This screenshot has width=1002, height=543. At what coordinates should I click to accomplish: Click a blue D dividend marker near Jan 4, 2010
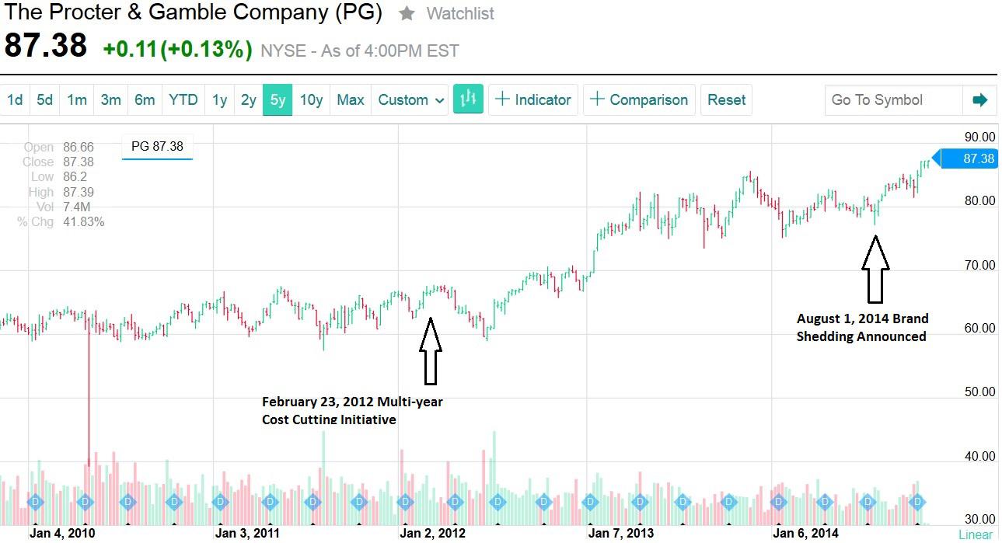(35, 502)
